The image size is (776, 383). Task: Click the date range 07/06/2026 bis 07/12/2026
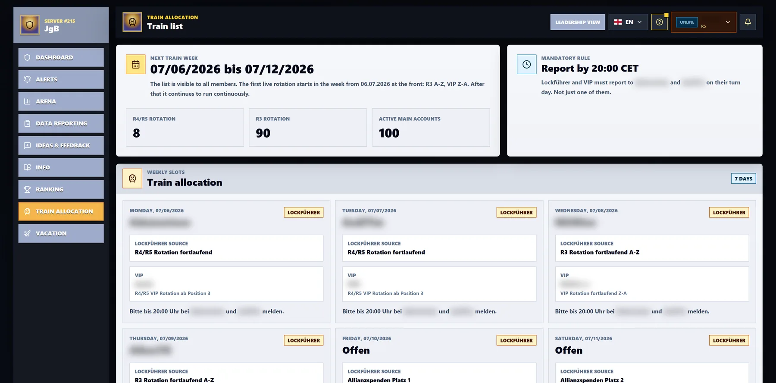232,69
